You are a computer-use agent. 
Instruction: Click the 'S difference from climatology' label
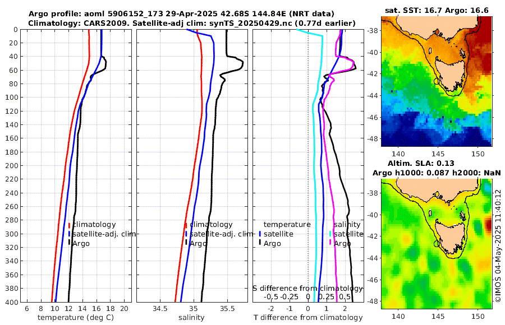(x=307, y=288)
